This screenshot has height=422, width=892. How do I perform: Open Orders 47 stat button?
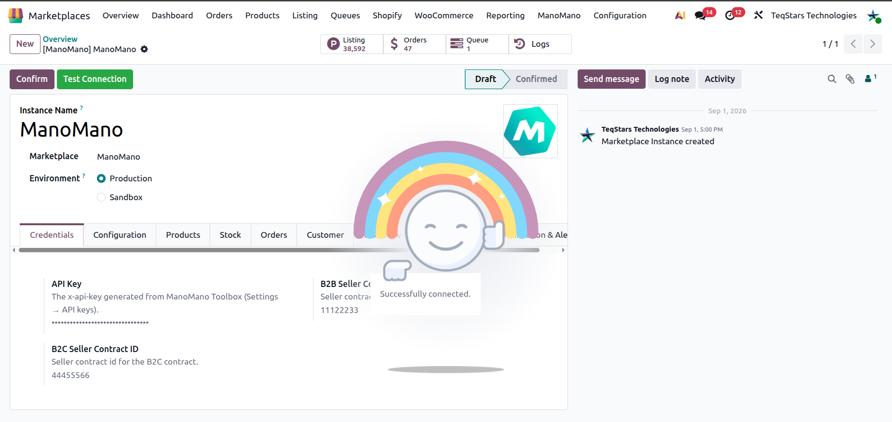click(x=415, y=44)
